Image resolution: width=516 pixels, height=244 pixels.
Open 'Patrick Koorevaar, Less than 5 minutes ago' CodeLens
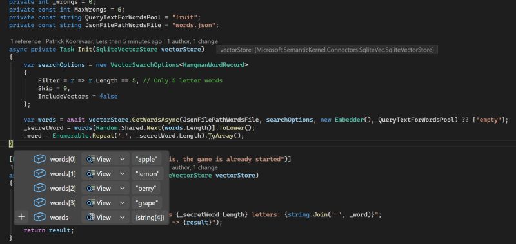pyautogui.click(x=104, y=41)
